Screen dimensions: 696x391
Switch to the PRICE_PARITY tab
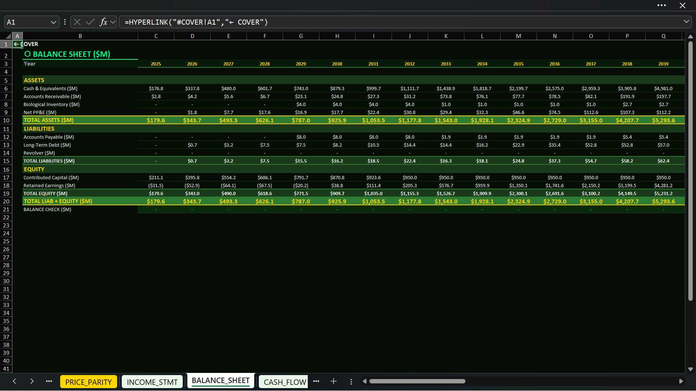(x=88, y=382)
